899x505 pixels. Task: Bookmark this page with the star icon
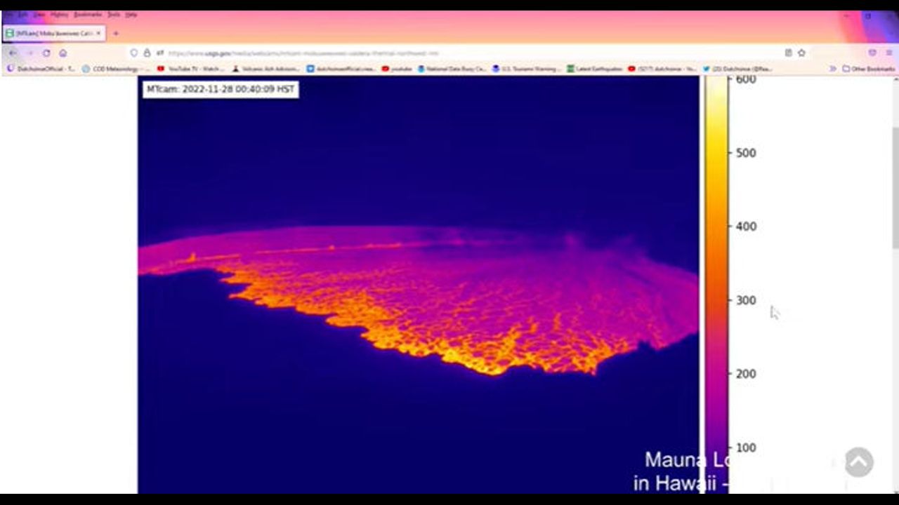point(801,53)
